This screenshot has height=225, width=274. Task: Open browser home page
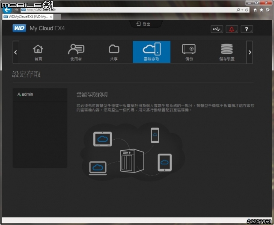255,10
